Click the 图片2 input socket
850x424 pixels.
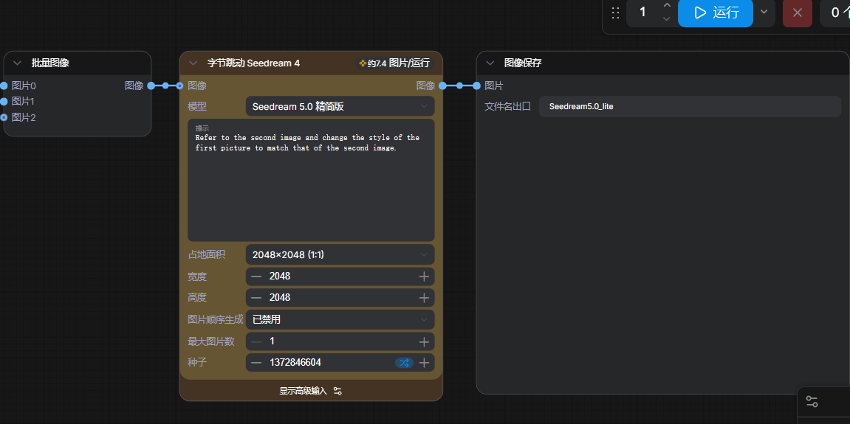click(x=4, y=117)
